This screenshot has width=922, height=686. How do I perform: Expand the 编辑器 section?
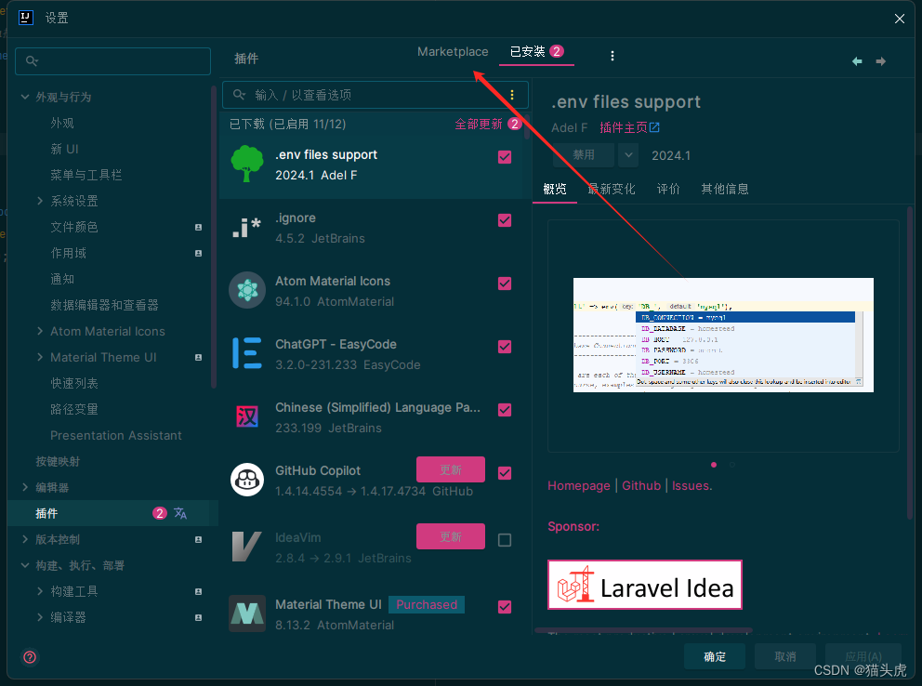pos(25,487)
